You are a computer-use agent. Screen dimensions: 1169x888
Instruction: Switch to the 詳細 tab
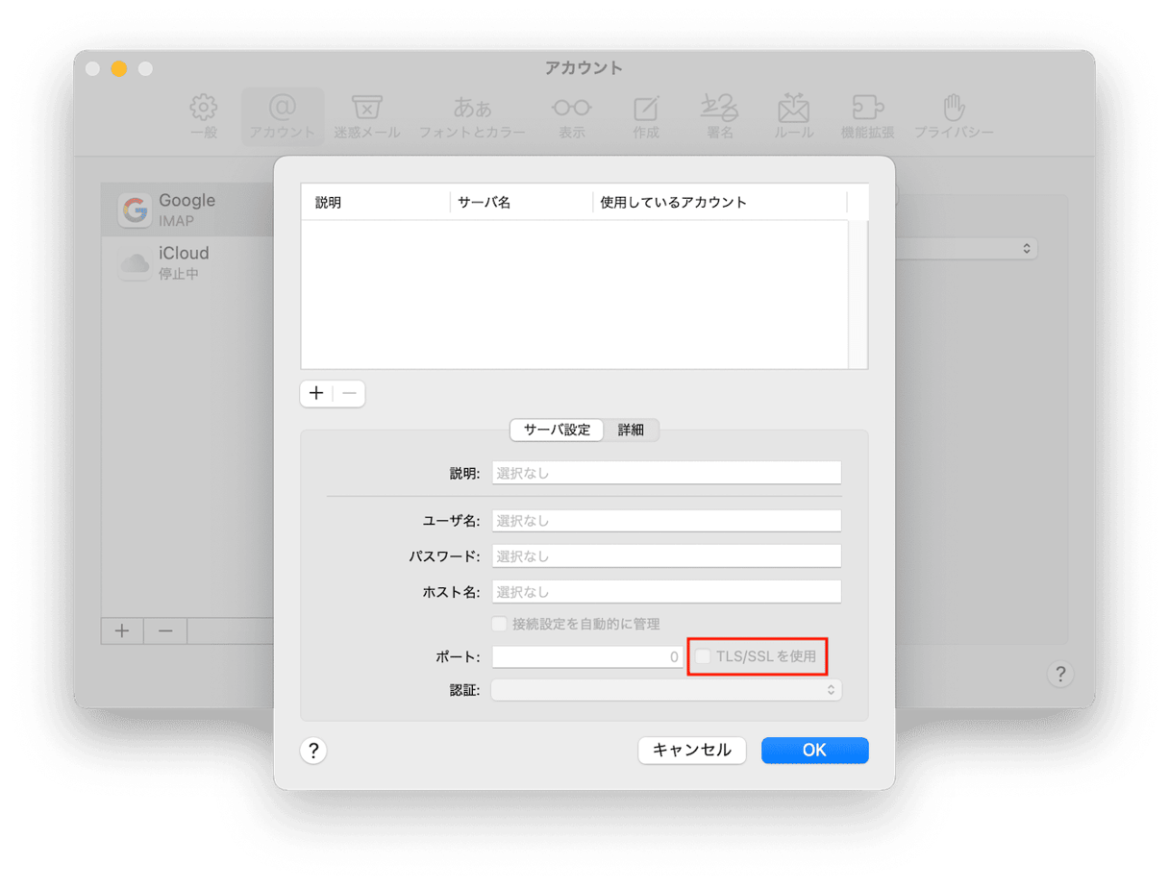(x=631, y=430)
